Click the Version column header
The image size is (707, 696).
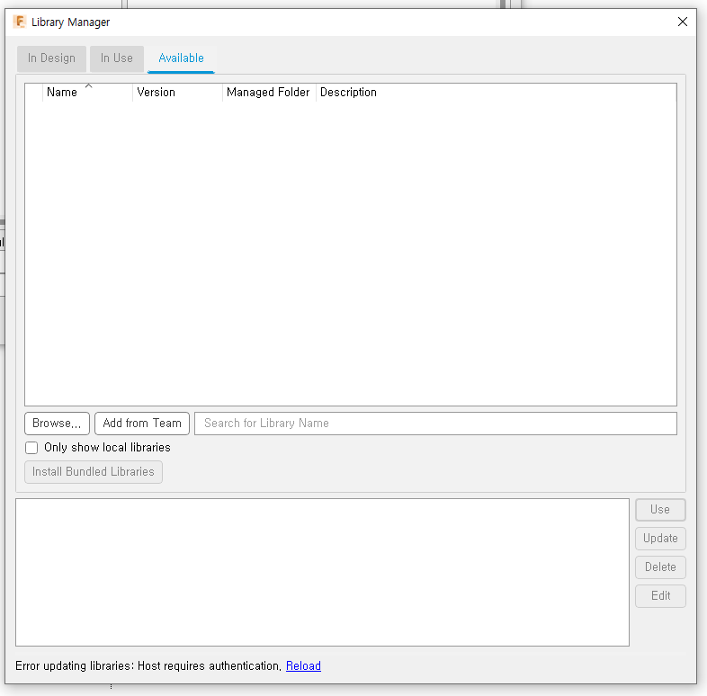pyautogui.click(x=178, y=93)
